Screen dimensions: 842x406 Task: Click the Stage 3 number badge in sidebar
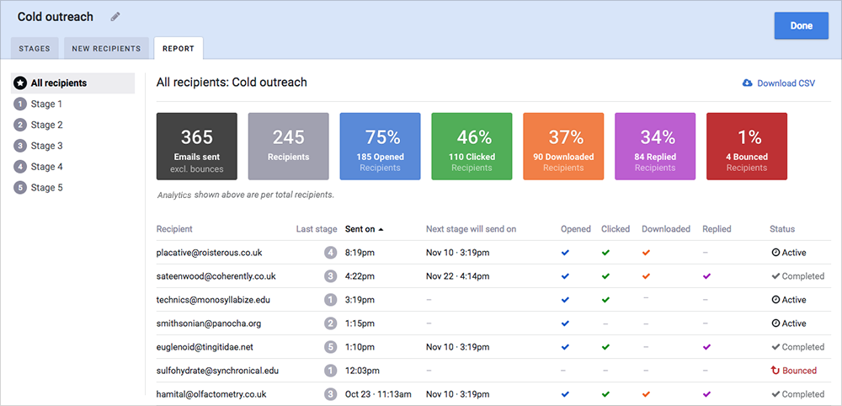pyautogui.click(x=20, y=146)
